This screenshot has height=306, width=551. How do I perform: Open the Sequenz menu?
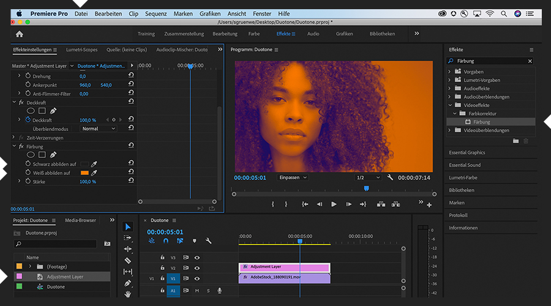point(156,13)
